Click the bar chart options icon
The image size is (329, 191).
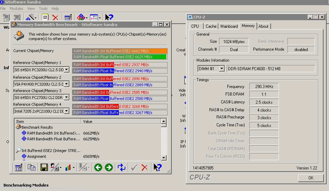tap(68, 167)
